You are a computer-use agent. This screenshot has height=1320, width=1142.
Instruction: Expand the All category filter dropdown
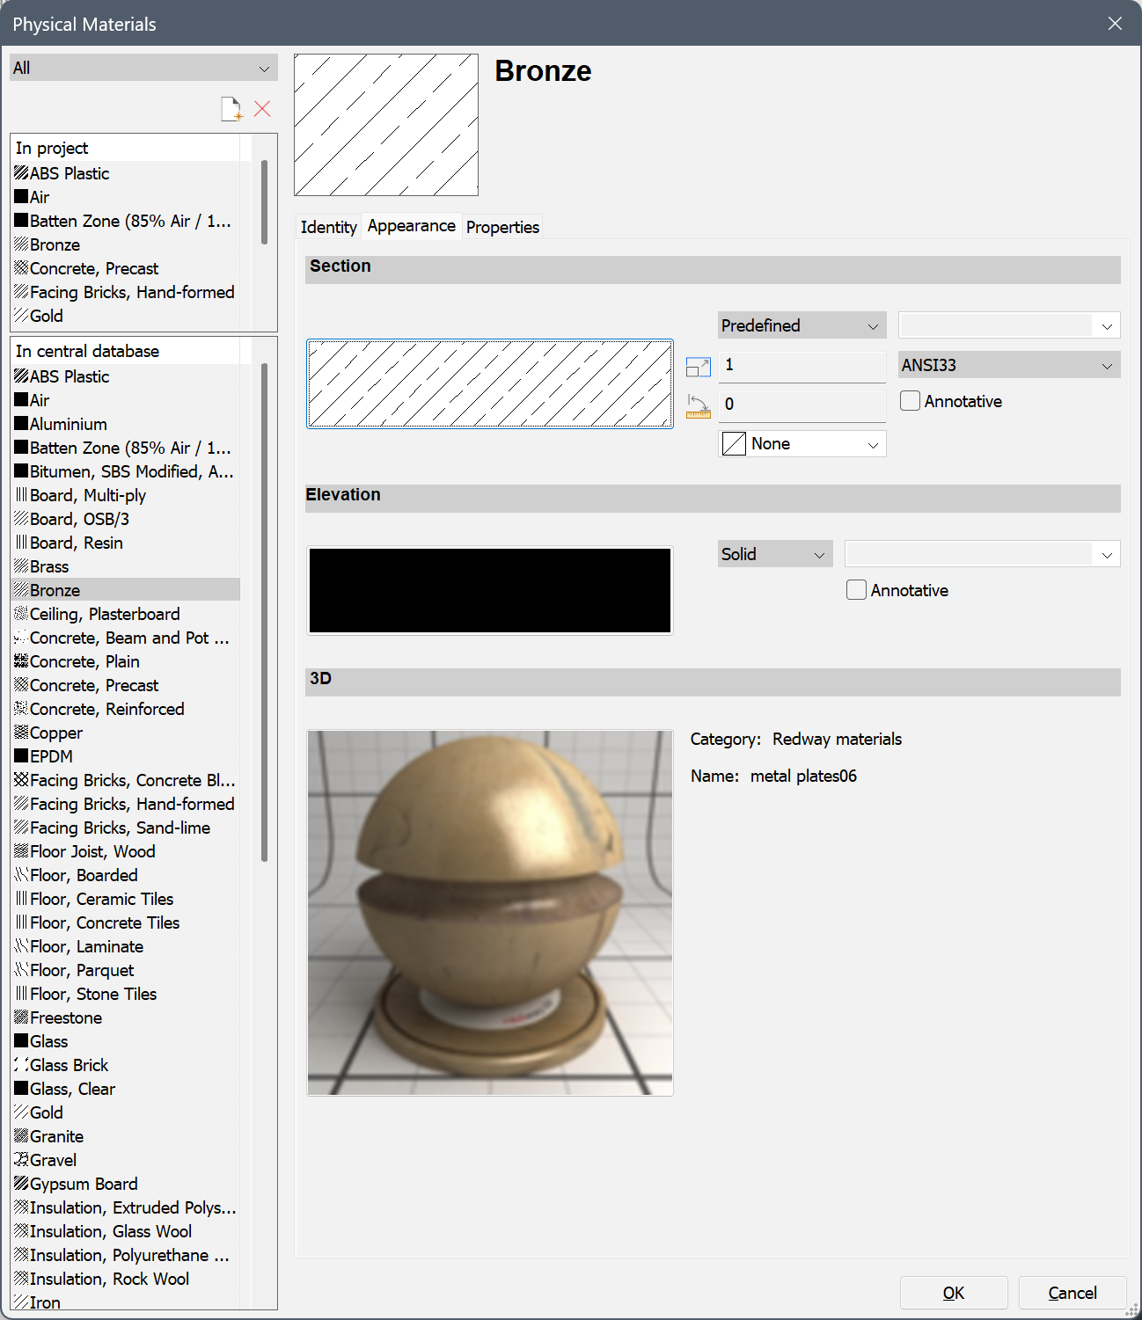click(x=143, y=68)
